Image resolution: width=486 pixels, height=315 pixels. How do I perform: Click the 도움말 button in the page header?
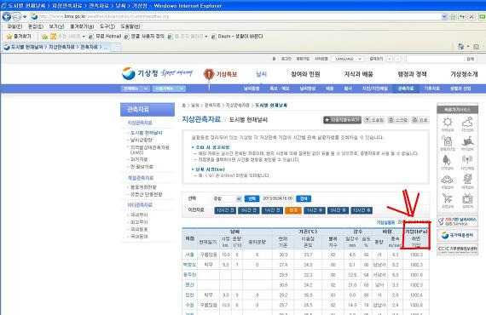374,120
